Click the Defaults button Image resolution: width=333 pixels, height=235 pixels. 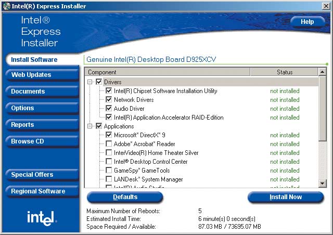pos(125,197)
